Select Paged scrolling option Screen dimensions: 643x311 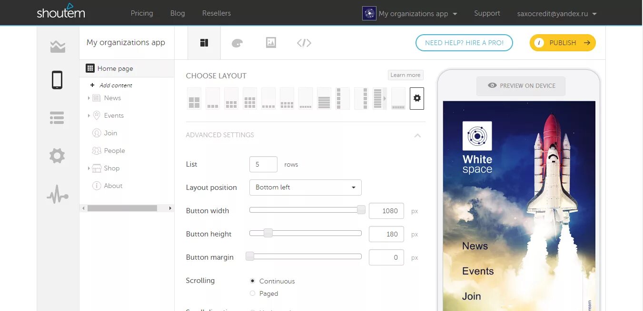[x=253, y=293]
